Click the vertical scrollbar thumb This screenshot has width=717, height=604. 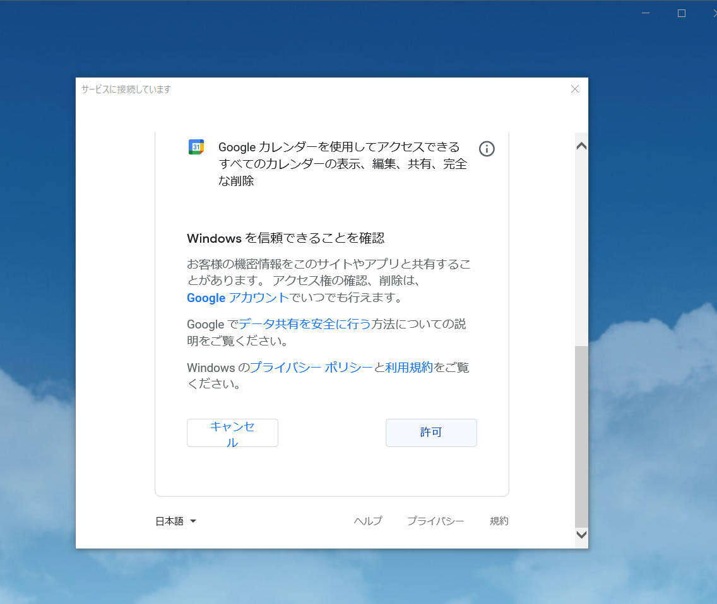[x=582, y=436]
